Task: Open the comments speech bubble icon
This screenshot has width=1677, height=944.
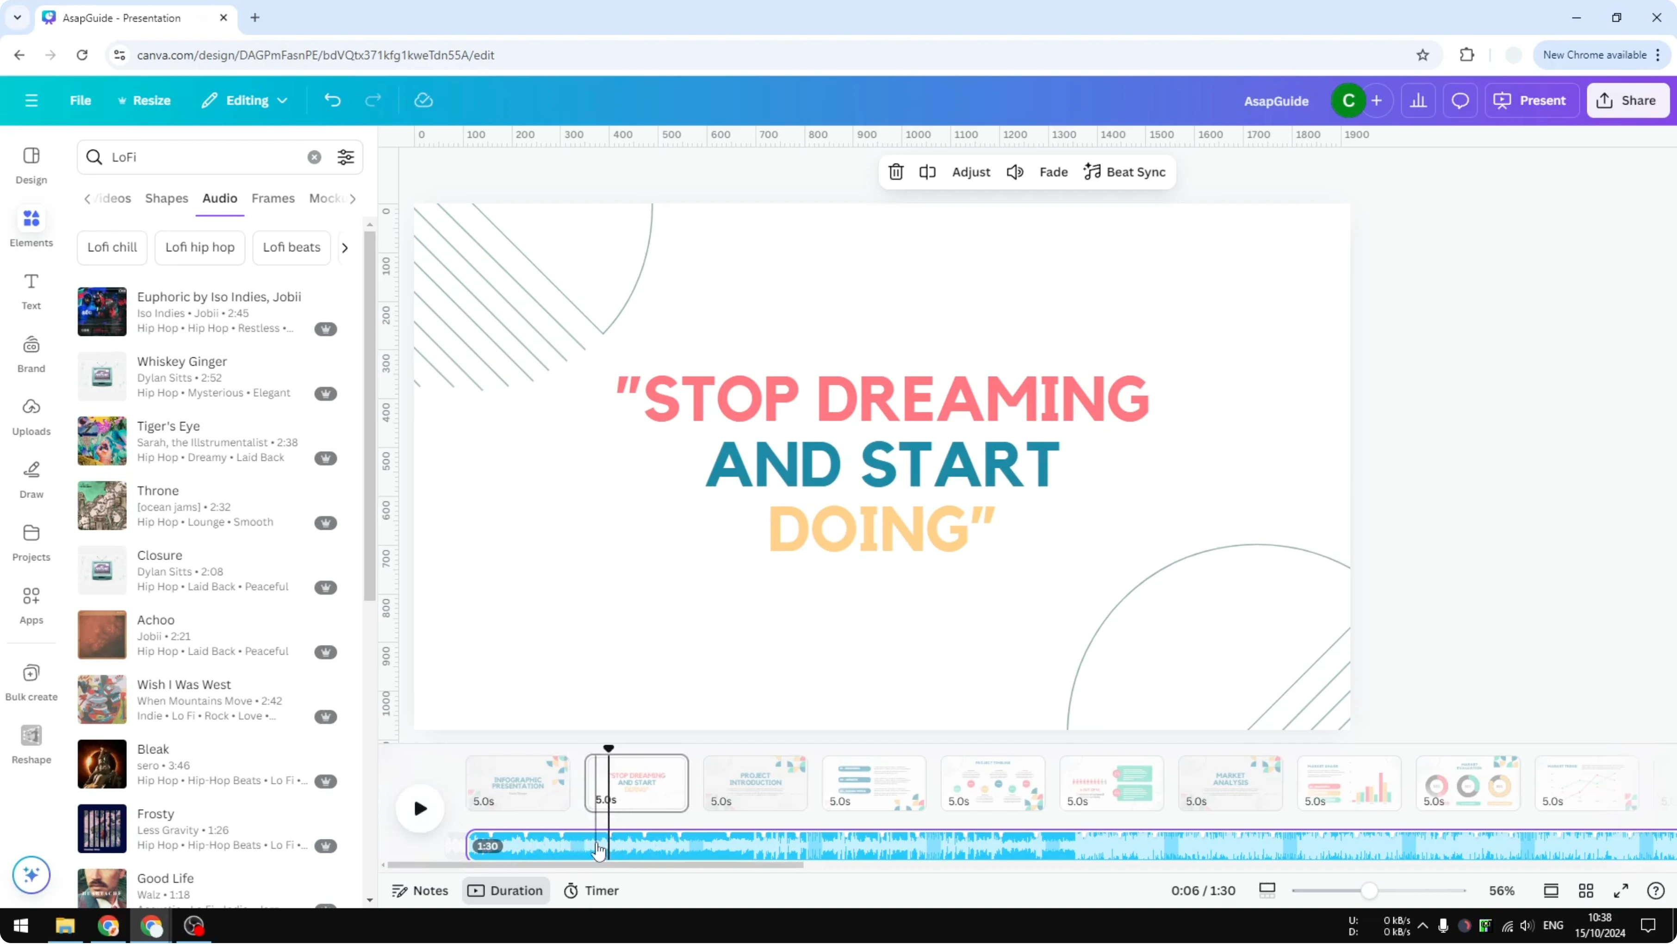Action: click(1460, 100)
